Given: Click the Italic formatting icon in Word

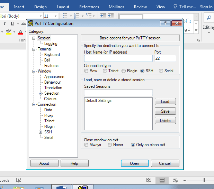Looking at the screenshot, I should coord(5,24).
